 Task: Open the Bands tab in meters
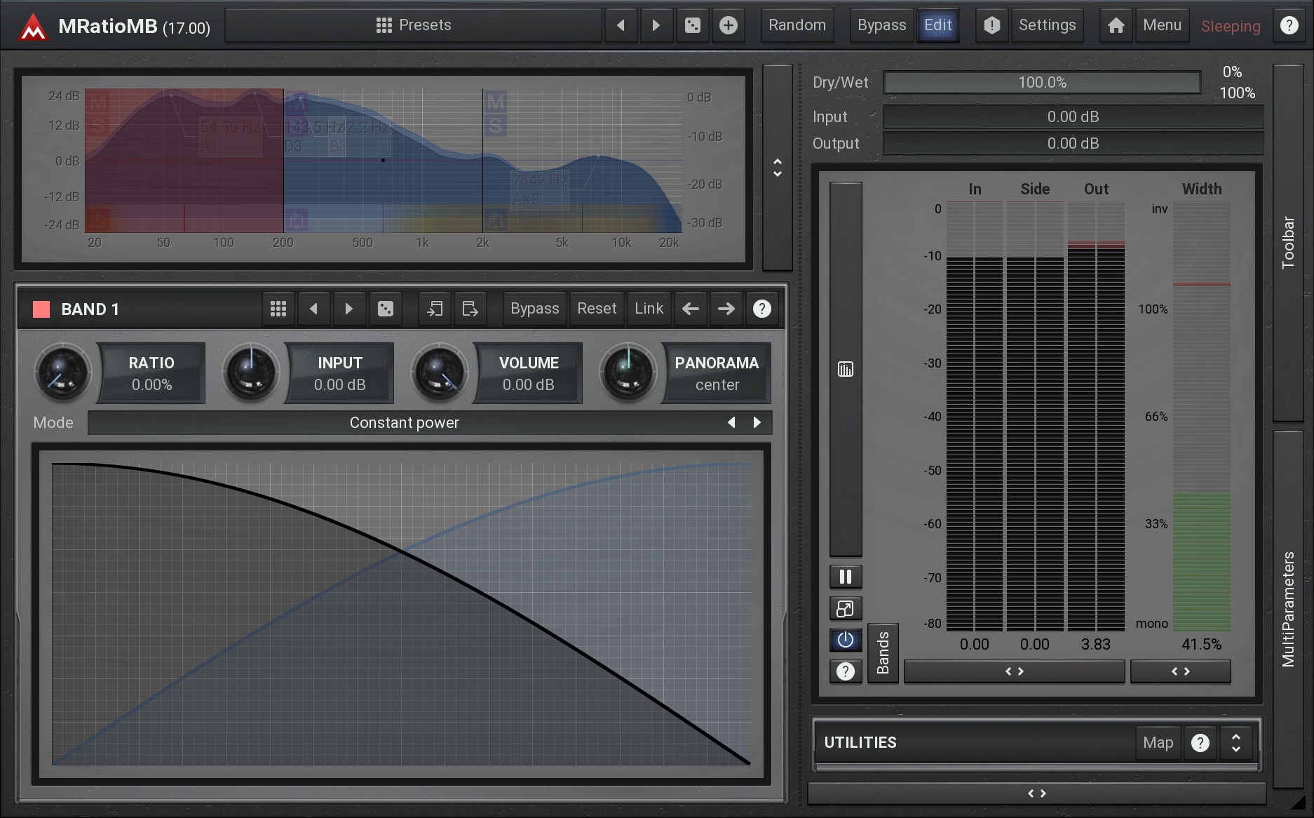(x=883, y=652)
